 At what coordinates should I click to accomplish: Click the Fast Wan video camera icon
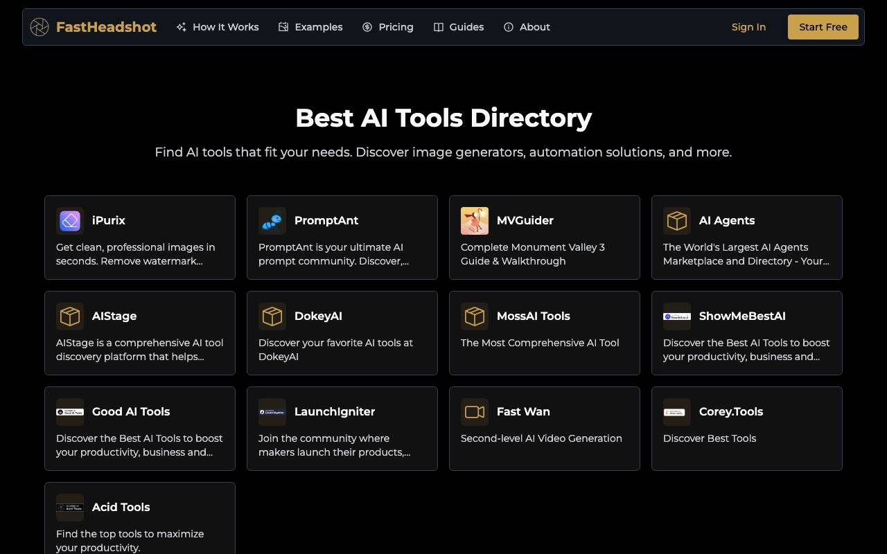pyautogui.click(x=475, y=412)
